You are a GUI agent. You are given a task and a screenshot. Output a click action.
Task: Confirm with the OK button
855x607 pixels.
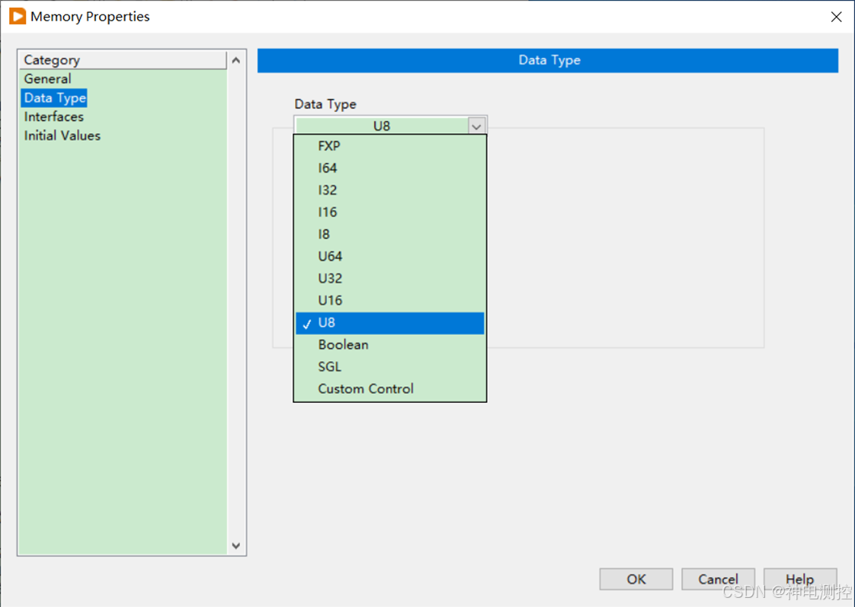tap(636, 579)
